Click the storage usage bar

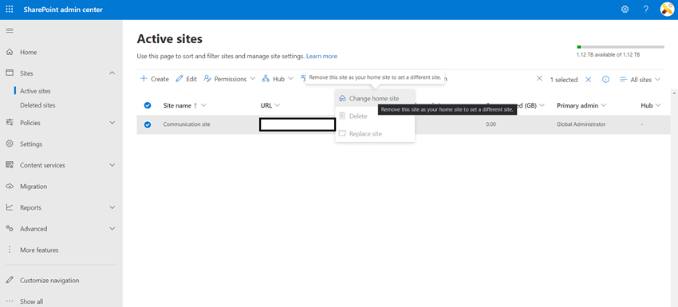pyautogui.click(x=621, y=47)
